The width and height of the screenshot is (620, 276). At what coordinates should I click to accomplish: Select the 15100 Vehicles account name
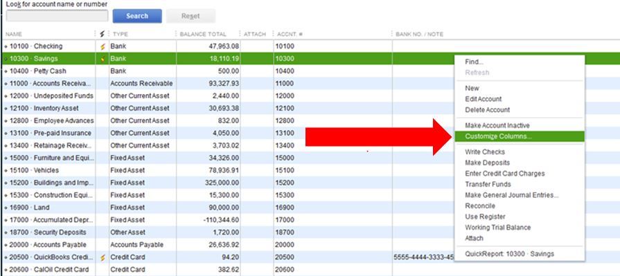click(x=34, y=171)
